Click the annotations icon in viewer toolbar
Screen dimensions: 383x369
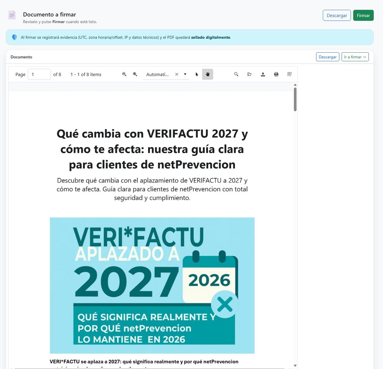point(289,74)
